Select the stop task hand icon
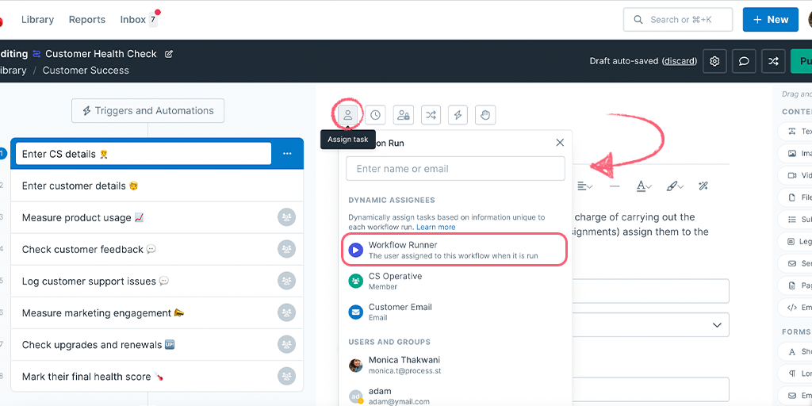The width and height of the screenshot is (812, 406). click(x=485, y=115)
